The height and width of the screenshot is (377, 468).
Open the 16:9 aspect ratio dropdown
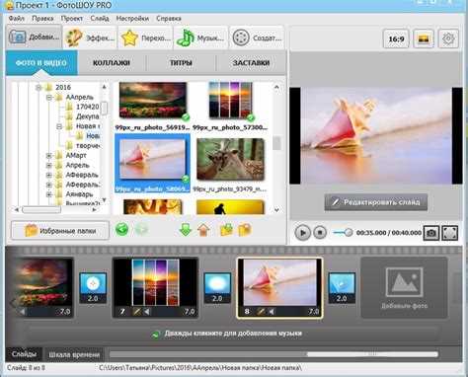396,38
